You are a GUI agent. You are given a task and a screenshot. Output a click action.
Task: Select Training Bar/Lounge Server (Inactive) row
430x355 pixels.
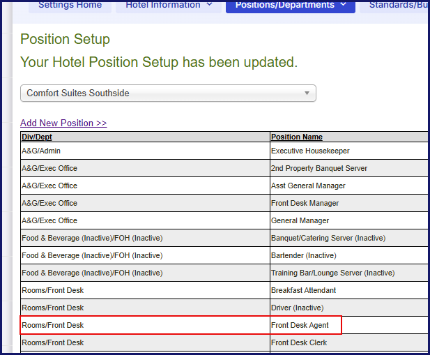[x=332, y=273]
